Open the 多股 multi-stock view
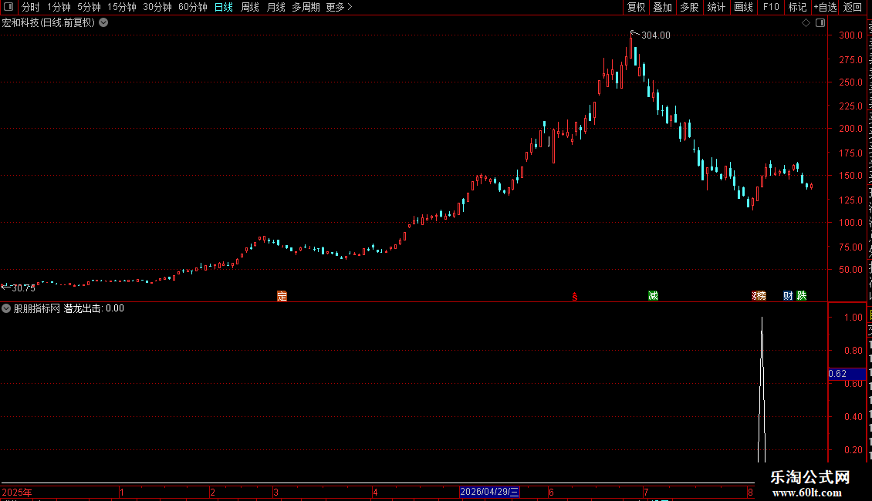872x501 pixels. [689, 7]
